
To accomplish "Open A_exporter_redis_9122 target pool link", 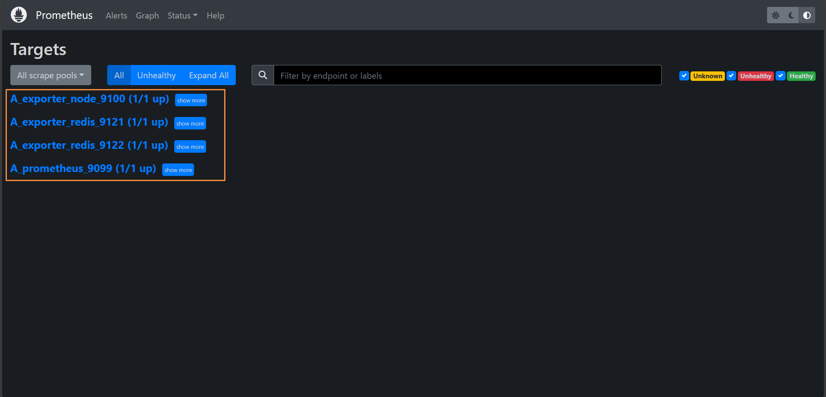I will pos(89,145).
